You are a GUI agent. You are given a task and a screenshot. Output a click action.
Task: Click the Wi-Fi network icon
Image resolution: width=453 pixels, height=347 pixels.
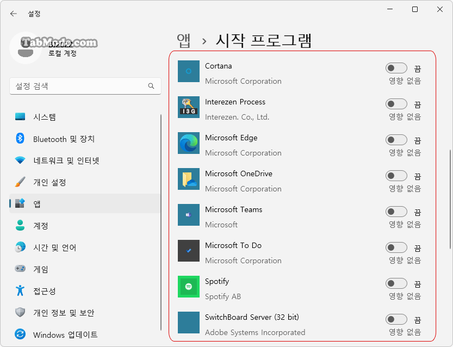pyautogui.click(x=20, y=160)
